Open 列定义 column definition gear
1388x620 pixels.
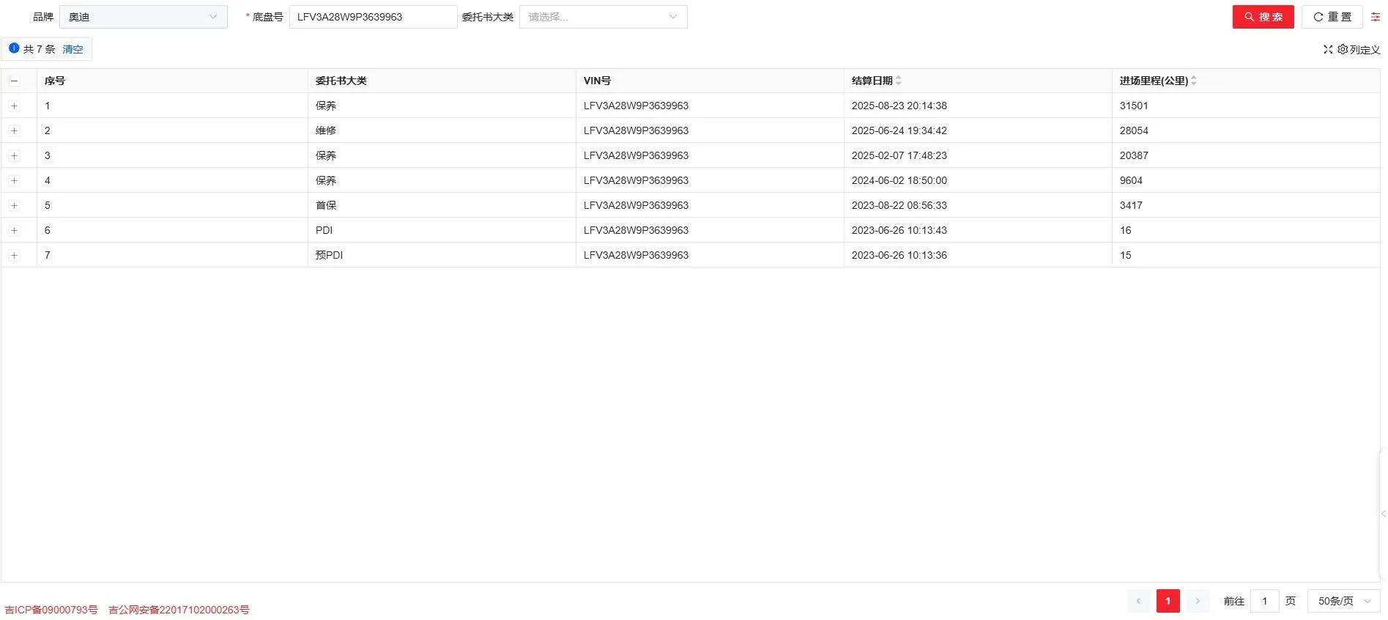[x=1359, y=50]
